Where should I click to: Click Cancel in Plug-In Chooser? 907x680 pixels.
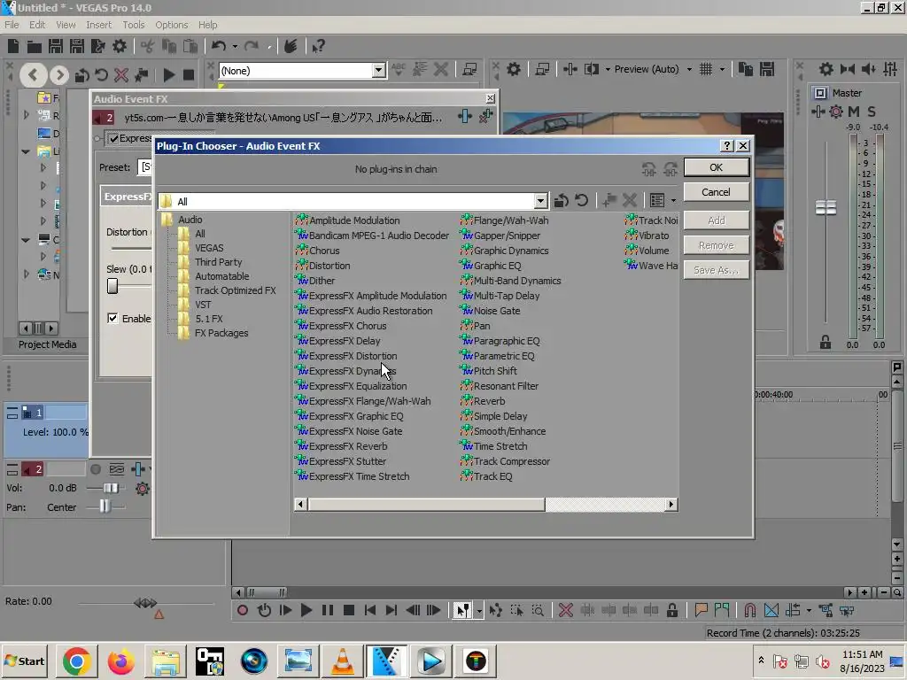pyautogui.click(x=716, y=192)
